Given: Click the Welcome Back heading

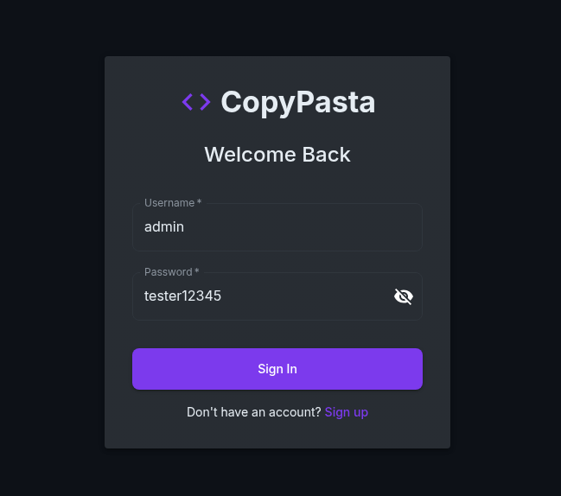Looking at the screenshot, I should pos(277,155).
